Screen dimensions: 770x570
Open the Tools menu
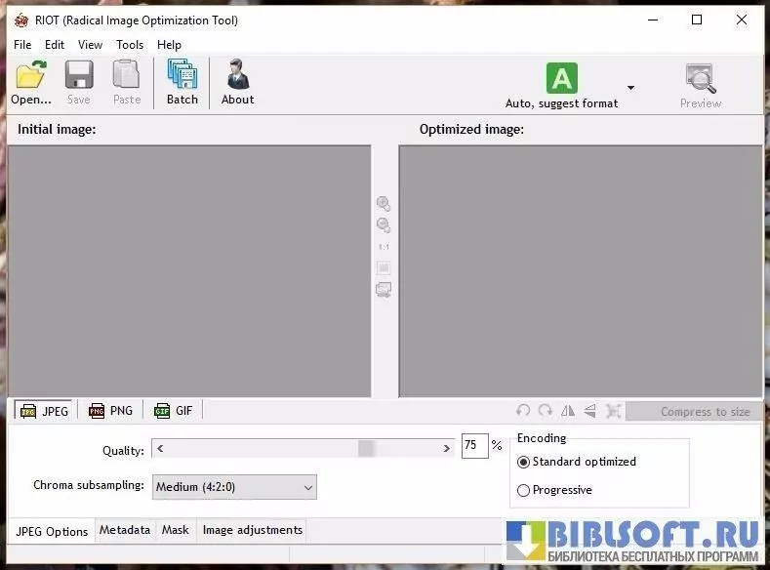pyautogui.click(x=130, y=45)
